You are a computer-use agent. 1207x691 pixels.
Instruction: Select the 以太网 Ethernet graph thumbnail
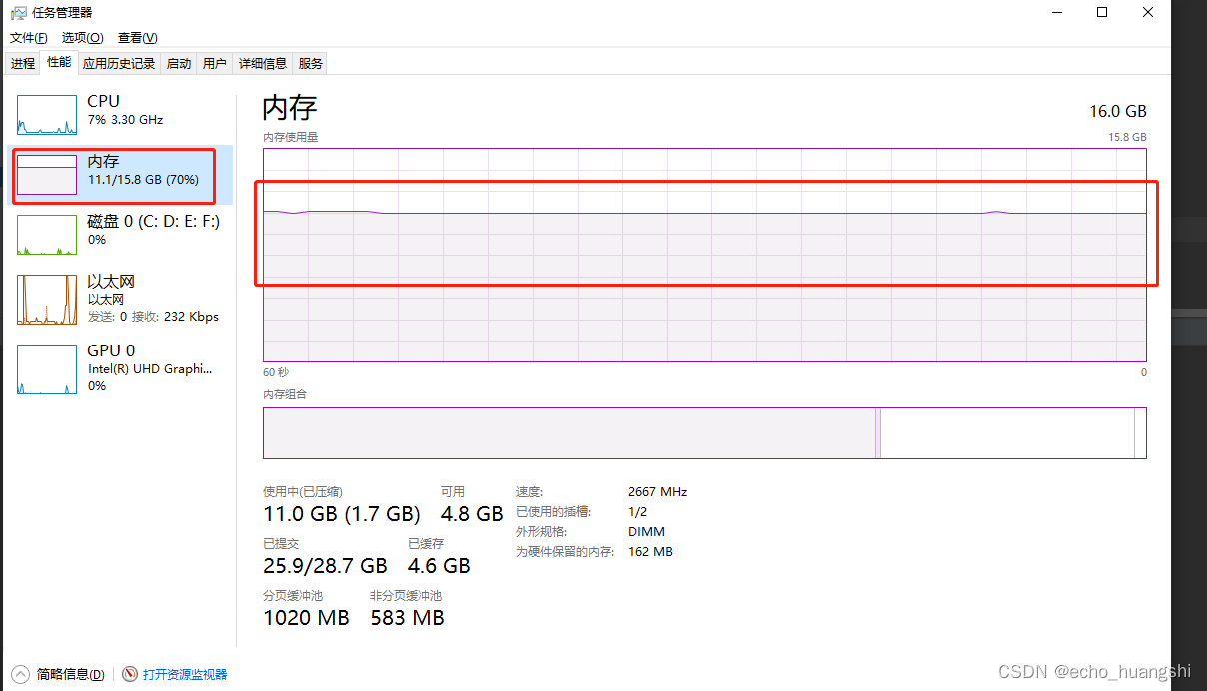(x=46, y=300)
